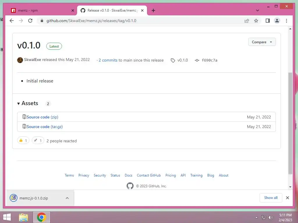Open the Chrome profile menu
The width and height of the screenshot is (298, 223).
tap(277, 21)
